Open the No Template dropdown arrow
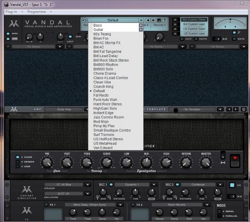Image resolution: width=250 pixels, height=222 pixels. (220, 109)
